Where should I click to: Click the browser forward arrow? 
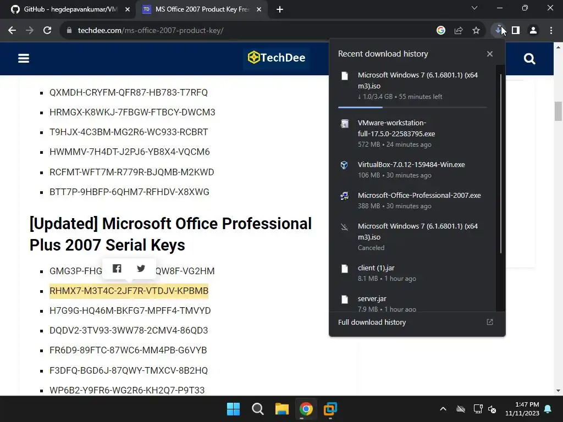[30, 31]
